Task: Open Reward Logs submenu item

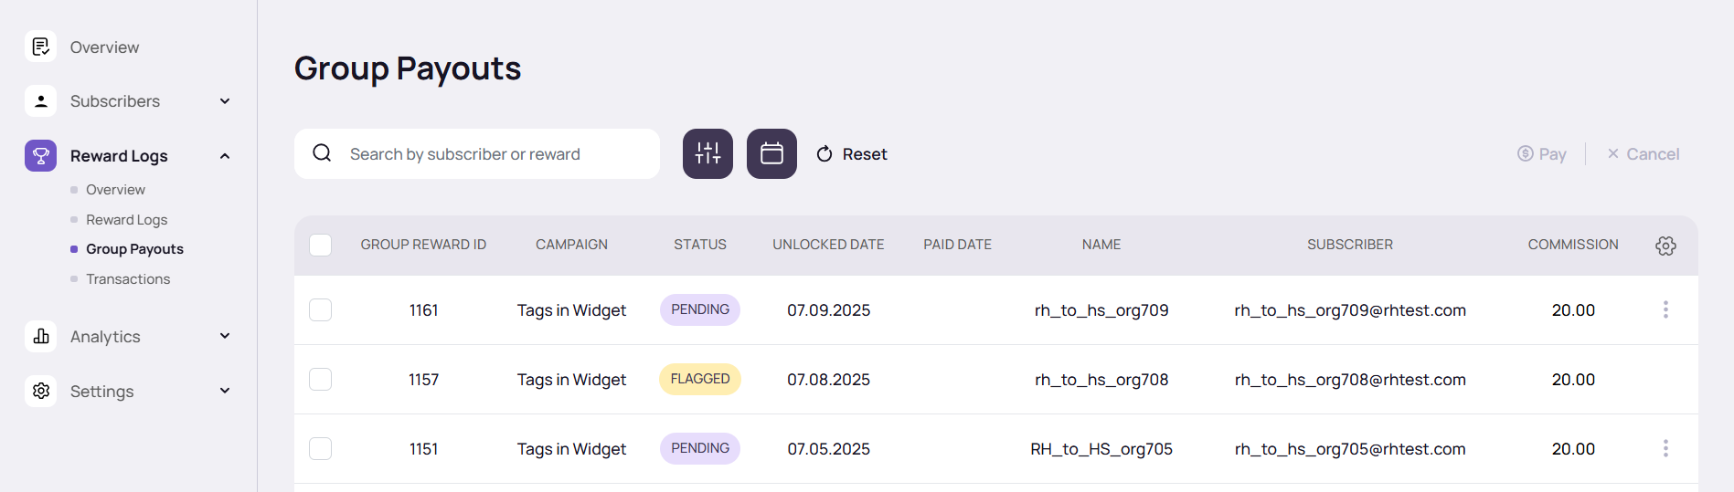Action: (x=126, y=220)
